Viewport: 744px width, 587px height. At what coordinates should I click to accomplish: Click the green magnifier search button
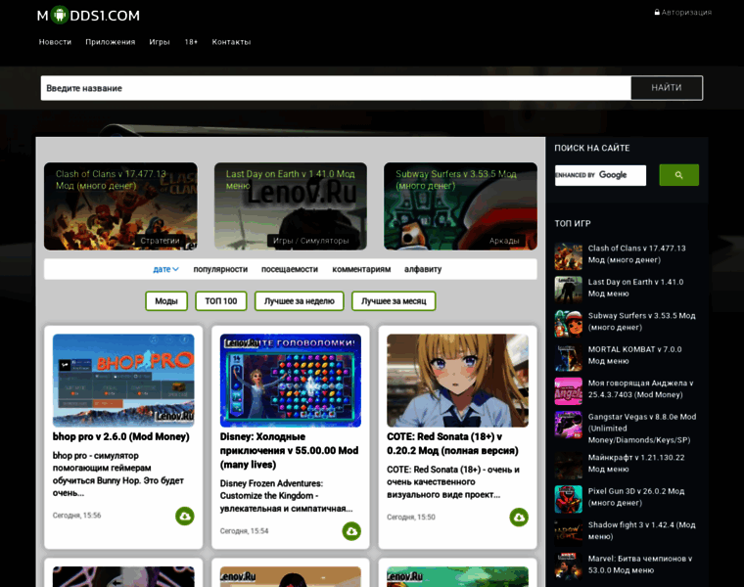pyautogui.click(x=679, y=175)
